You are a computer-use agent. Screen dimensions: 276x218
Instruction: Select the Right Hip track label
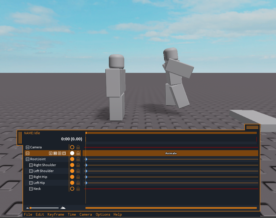click(x=40, y=177)
